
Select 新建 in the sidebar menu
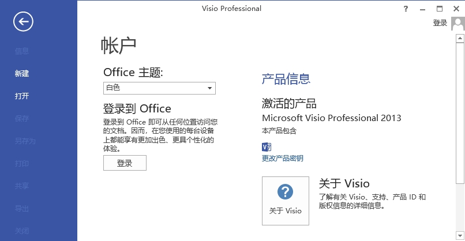pos(22,74)
